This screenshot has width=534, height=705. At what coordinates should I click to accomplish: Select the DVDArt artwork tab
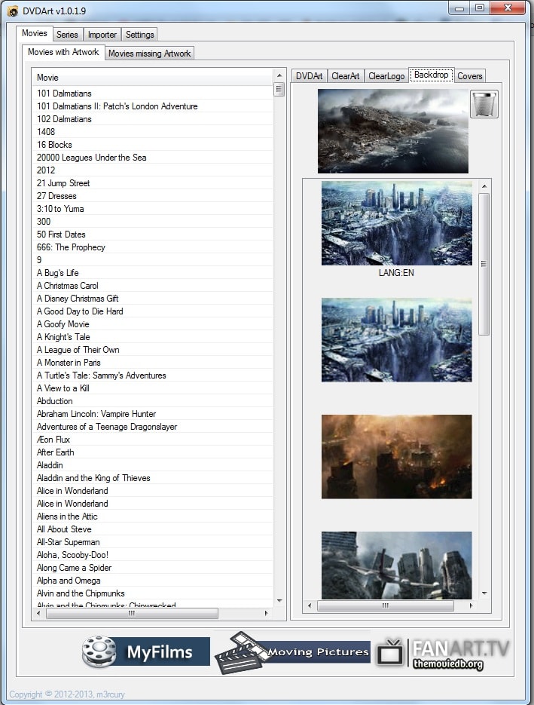tap(309, 76)
